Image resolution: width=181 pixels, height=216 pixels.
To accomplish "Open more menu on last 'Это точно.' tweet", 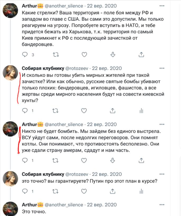I will click(x=162, y=205).
